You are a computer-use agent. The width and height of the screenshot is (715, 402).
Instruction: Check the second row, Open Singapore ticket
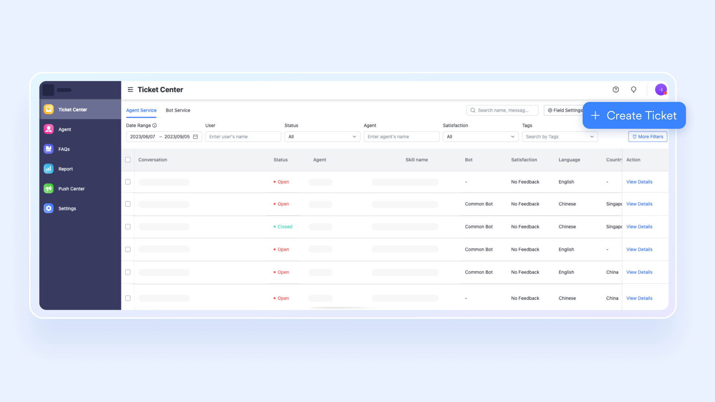(x=128, y=204)
